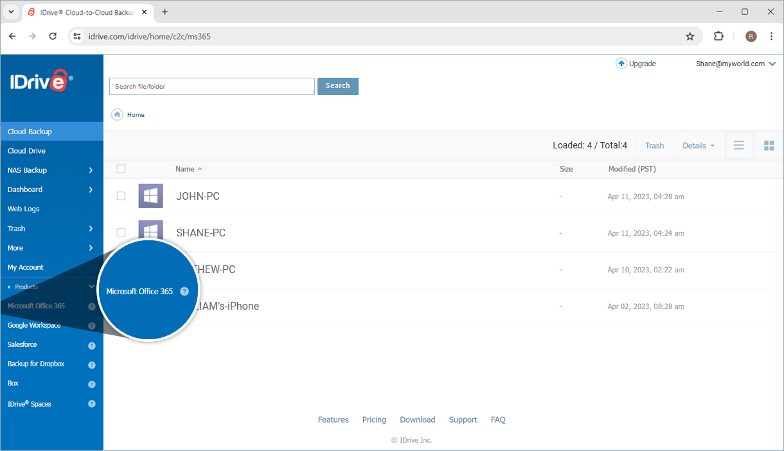Click the Search file/folder input field
The height and width of the screenshot is (451, 784).
tap(211, 86)
